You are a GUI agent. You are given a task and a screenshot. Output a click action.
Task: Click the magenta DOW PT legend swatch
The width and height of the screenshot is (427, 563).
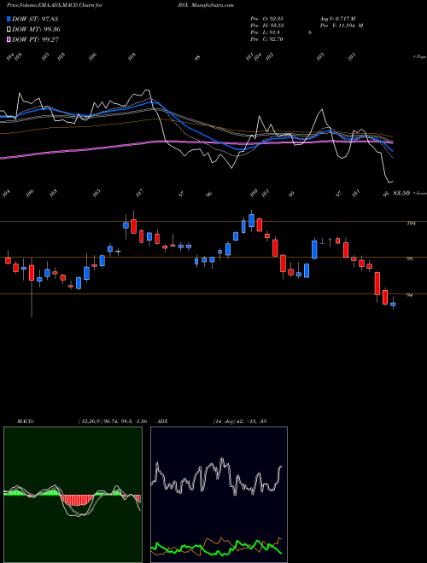[x=9, y=39]
